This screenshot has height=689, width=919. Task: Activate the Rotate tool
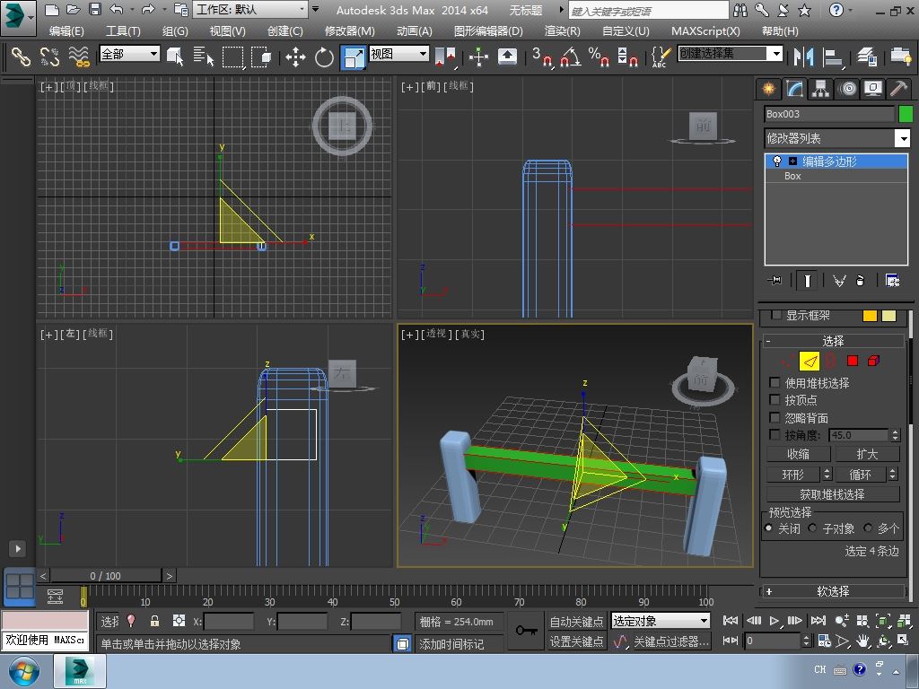(x=324, y=57)
